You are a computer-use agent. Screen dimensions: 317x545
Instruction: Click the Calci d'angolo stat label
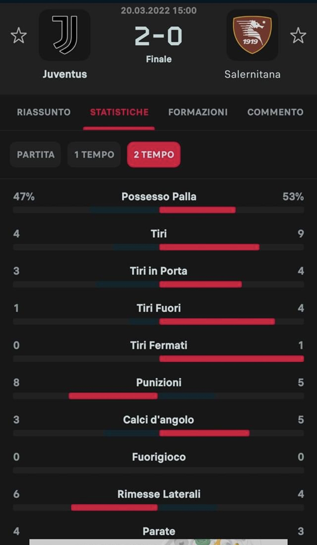pos(158,420)
